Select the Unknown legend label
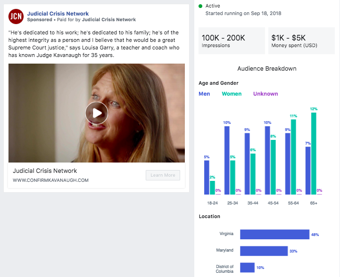The width and height of the screenshot is (340, 277). click(x=265, y=94)
